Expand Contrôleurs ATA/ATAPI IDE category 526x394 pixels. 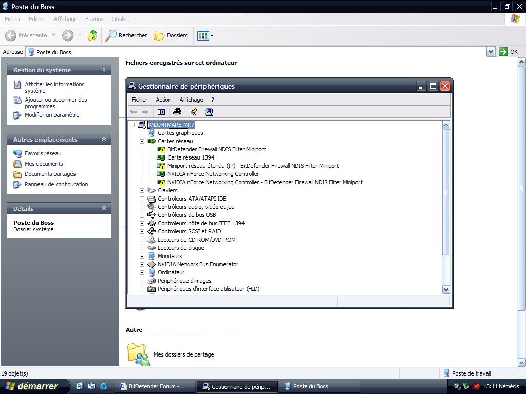pyautogui.click(x=142, y=199)
